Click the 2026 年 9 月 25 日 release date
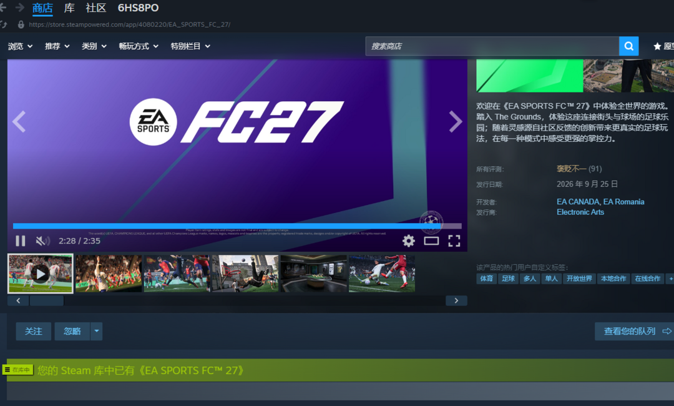The height and width of the screenshot is (406, 674). [x=587, y=184]
